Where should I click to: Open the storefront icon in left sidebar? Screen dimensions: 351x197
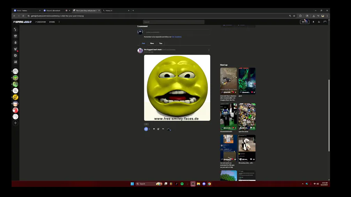(16, 36)
